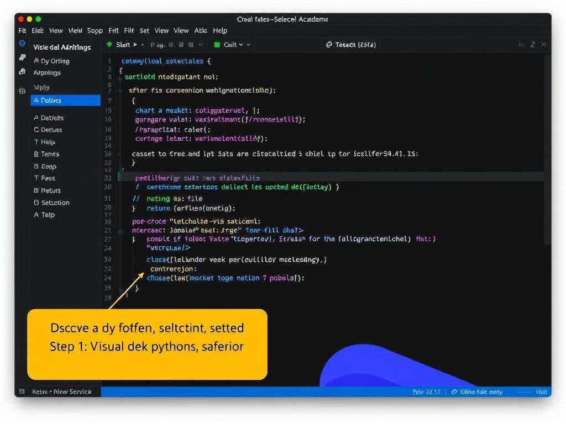566x424 pixels.
Task: Click the highlighted line 22 in editor
Action: [331, 177]
